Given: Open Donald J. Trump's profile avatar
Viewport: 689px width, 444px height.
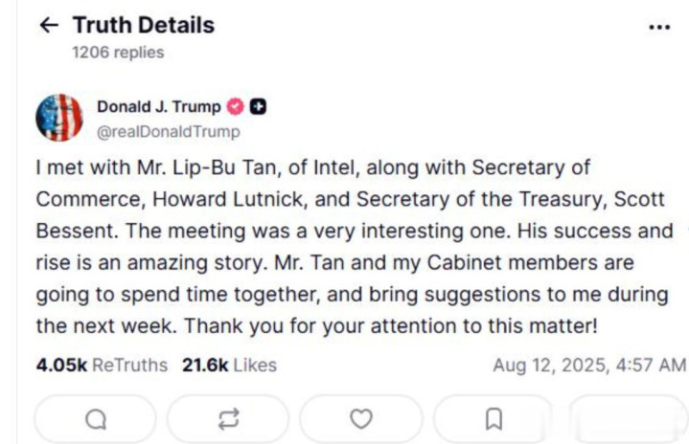Looking at the screenshot, I should click(x=59, y=119).
